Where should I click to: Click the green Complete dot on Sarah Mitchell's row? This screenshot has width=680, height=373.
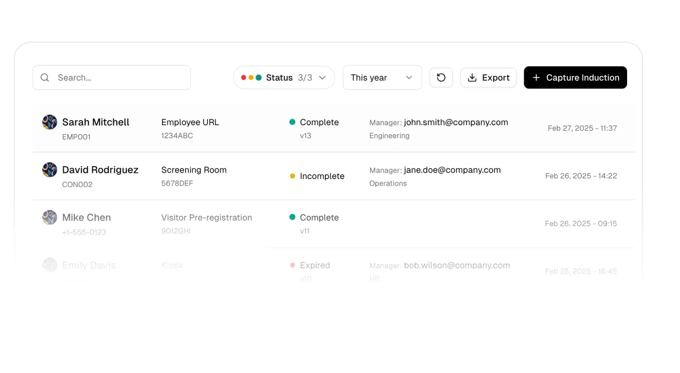293,122
